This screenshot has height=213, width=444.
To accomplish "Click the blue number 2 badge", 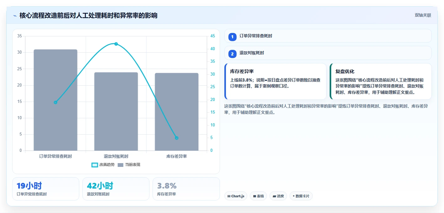I will pyautogui.click(x=232, y=54).
